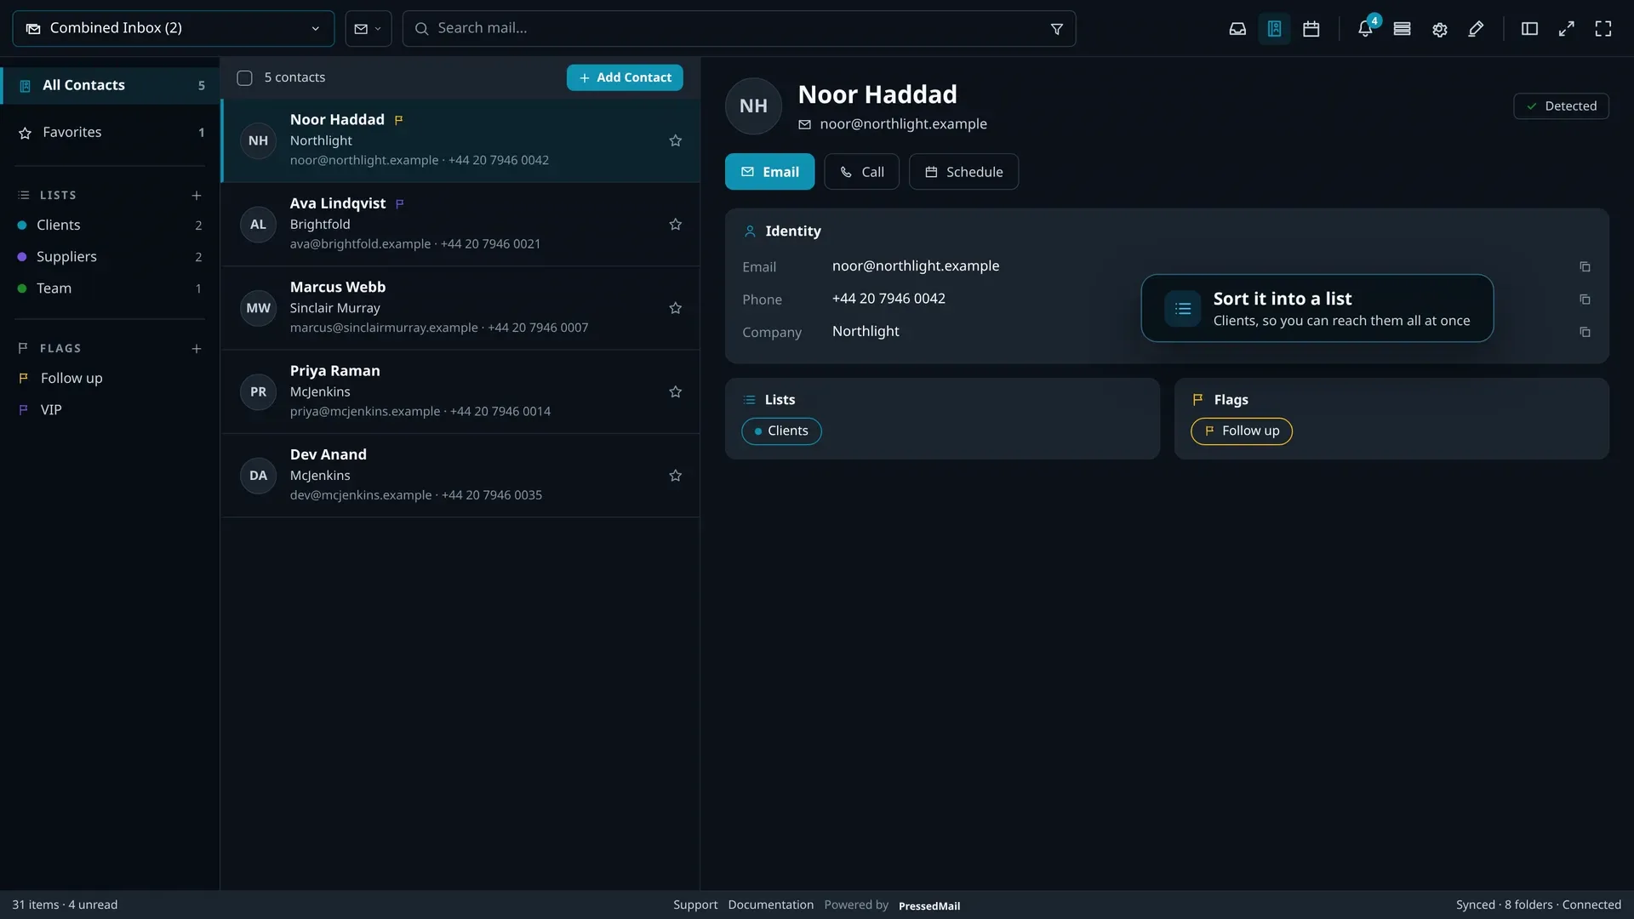Toggle the sidebar panel layout icon
Viewport: 1634px width, 919px height.
point(1529,29)
